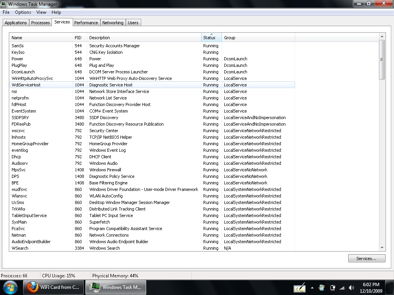Select the WdiServiceHost service row
Image resolution: width=394 pixels, height=295 pixels.
(152, 85)
